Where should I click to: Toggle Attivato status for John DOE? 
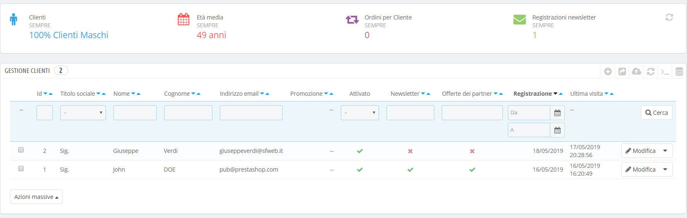(360, 170)
